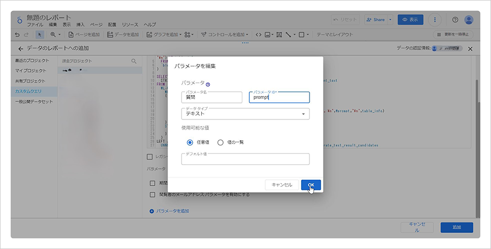The height and width of the screenshot is (249, 491).
Task: Select the pointer selection tool
Action: [x=40, y=35]
